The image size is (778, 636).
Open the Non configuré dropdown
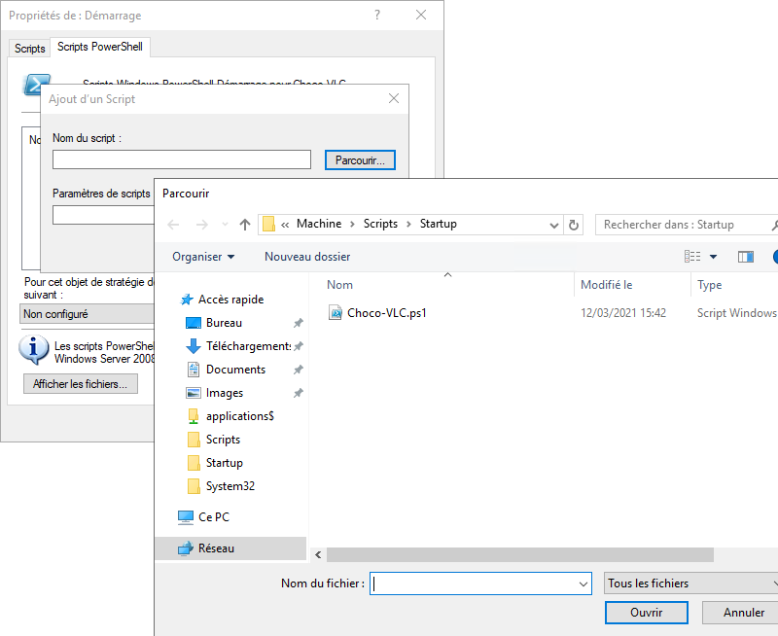pyautogui.click(x=88, y=314)
